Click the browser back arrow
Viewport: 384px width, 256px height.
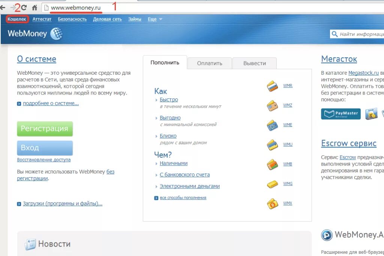click(3, 8)
